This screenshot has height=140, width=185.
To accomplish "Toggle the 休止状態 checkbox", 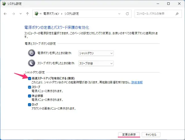I will (x=29, y=96).
